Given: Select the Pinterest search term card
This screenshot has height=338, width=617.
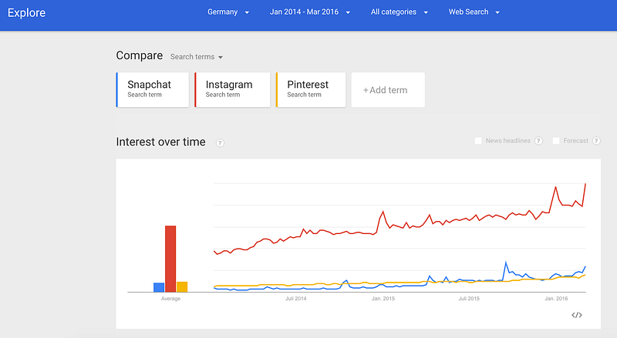Looking at the screenshot, I should click(x=312, y=89).
